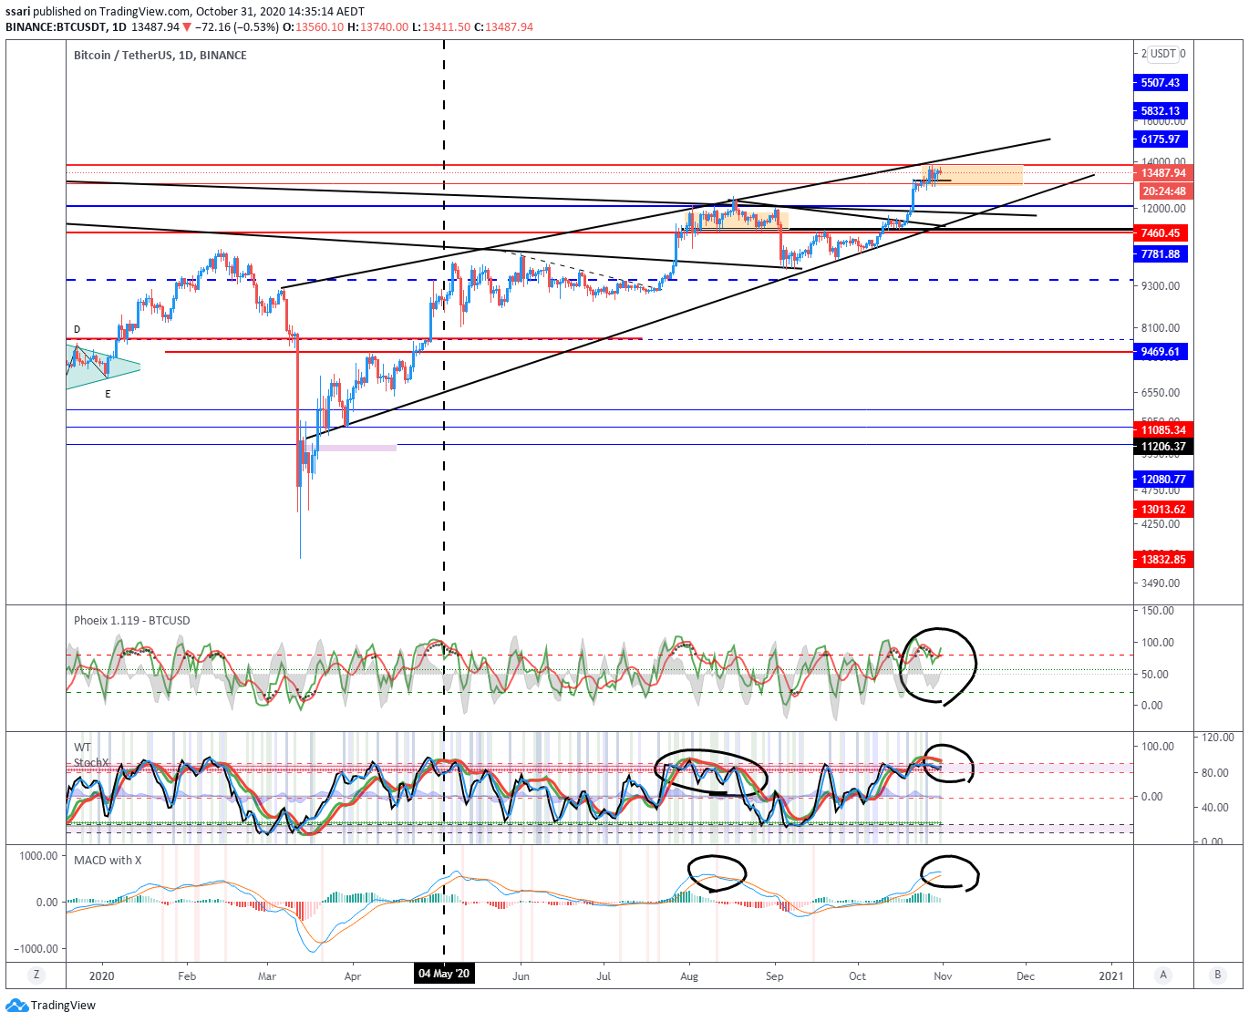Select the 11206.37 black price label
Viewport: 1249px width, 1022px height.
(1163, 447)
